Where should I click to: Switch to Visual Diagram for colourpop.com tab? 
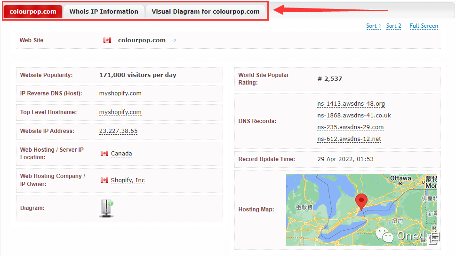[205, 12]
